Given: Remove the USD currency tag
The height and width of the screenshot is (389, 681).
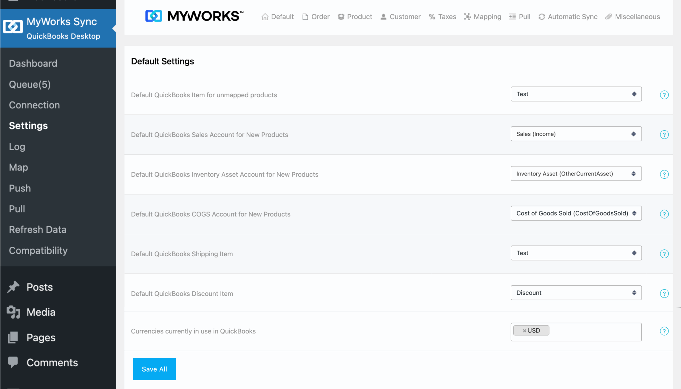Looking at the screenshot, I should [525, 330].
